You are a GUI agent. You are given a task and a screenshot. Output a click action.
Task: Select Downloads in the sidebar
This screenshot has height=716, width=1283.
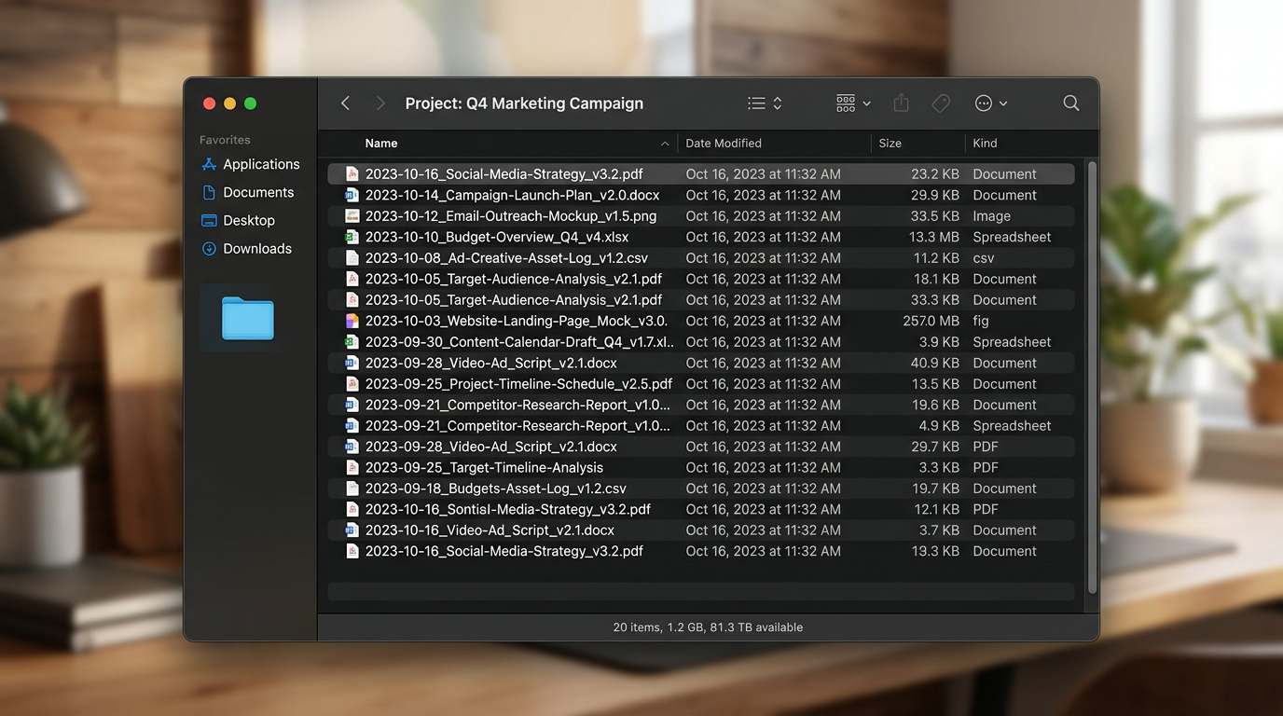coord(256,248)
